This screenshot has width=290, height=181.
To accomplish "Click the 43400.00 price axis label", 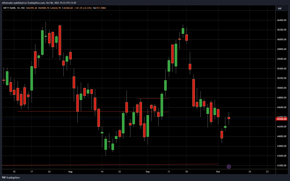I will (x=282, y=165).
